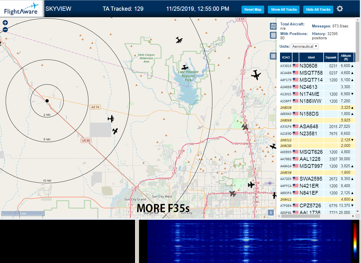Select the MSQT758 aircraft row
This screenshot has width=361, height=263.
click(x=317, y=73)
